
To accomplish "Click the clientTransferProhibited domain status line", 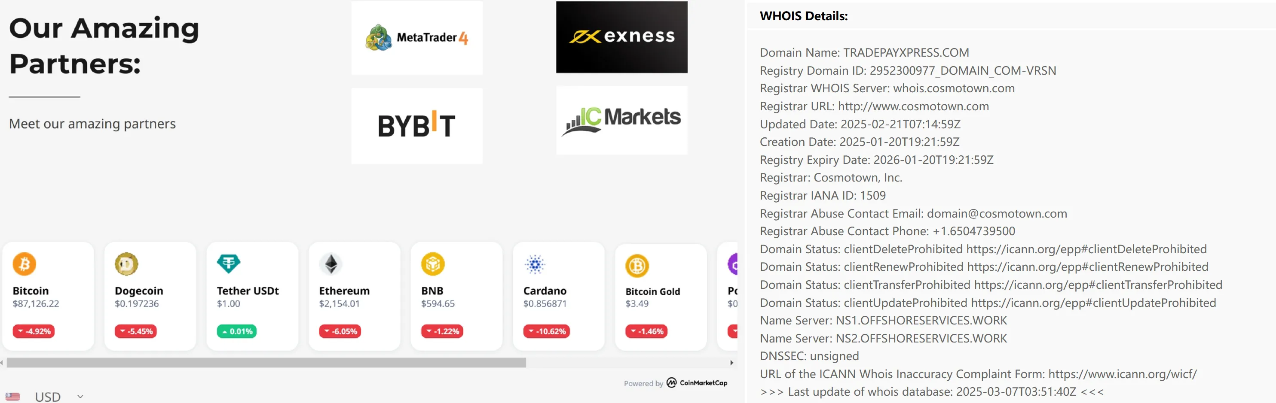I will pos(991,285).
